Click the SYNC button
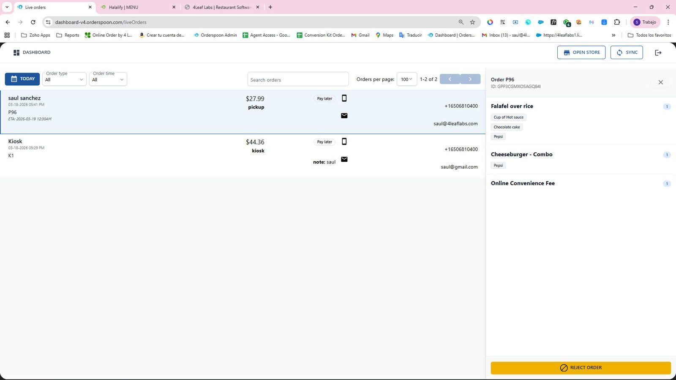 coord(627,52)
